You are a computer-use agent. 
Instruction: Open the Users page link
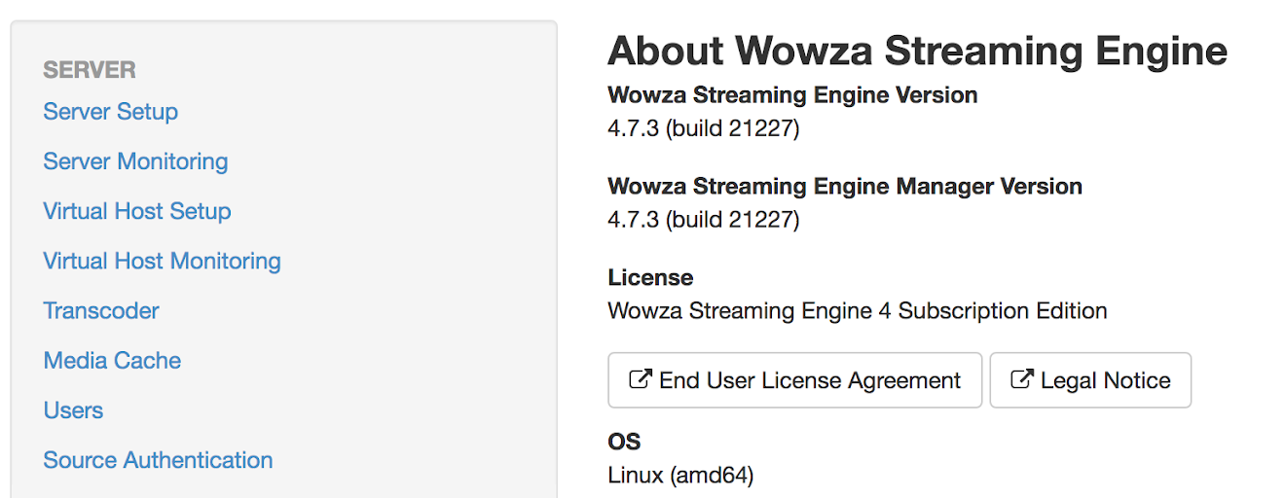tap(73, 410)
